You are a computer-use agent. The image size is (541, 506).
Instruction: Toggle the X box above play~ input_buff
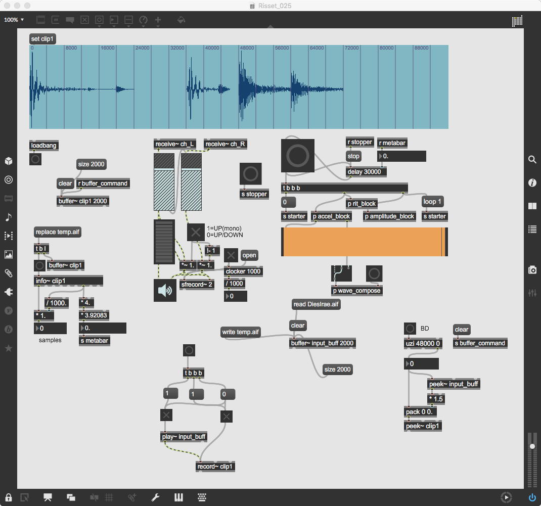click(x=166, y=415)
